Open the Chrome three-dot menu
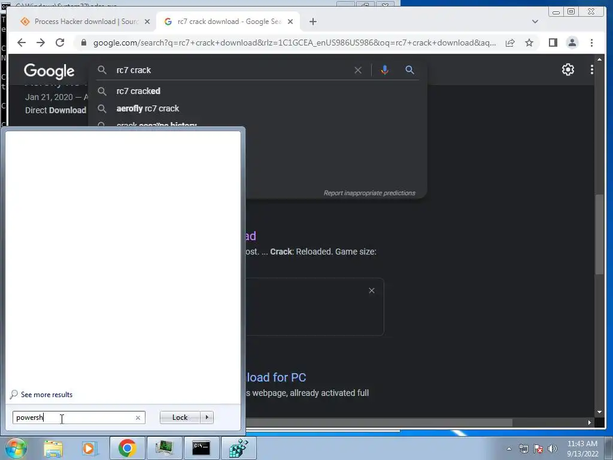 pos(591,43)
